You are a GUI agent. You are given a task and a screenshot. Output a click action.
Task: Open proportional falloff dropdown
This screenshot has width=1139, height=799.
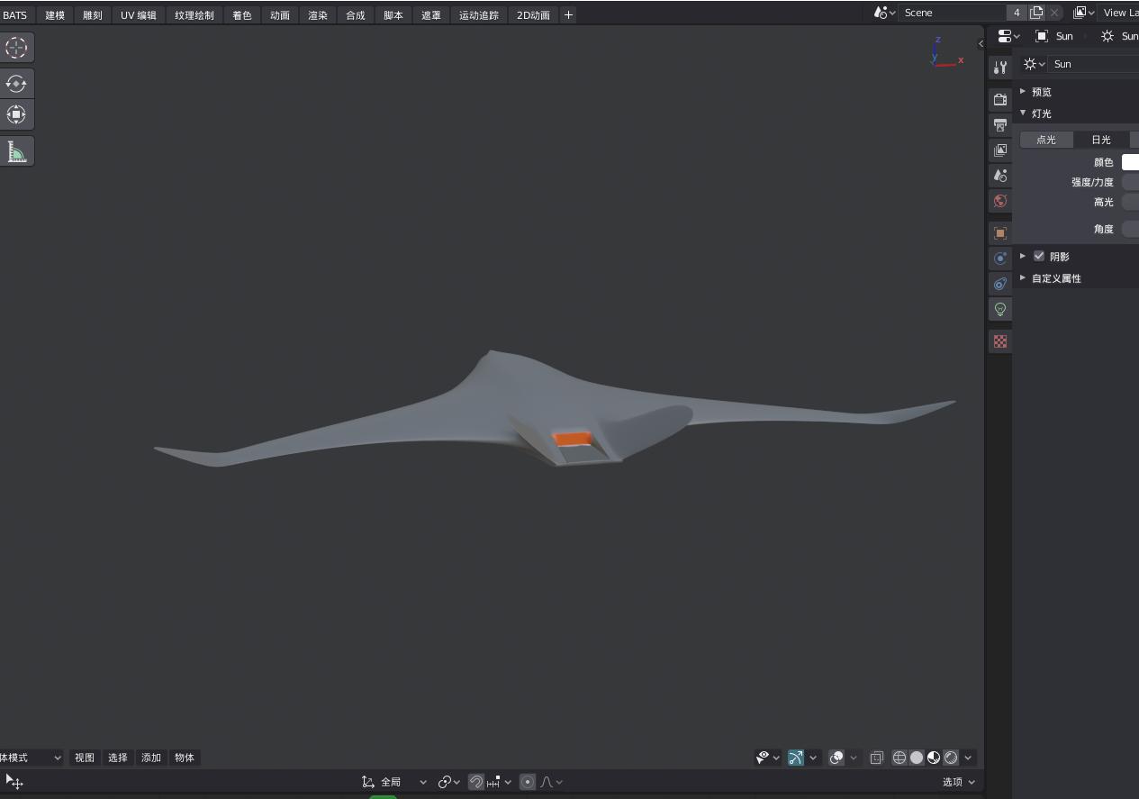click(x=552, y=782)
